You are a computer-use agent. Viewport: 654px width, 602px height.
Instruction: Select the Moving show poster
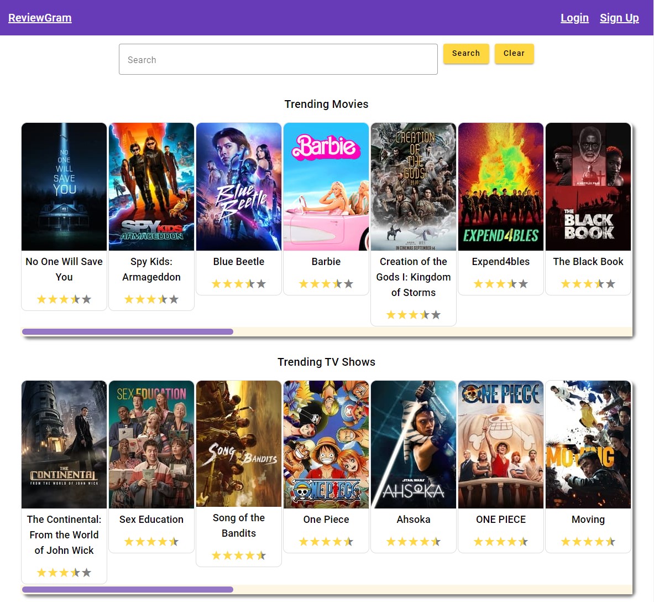(x=588, y=444)
